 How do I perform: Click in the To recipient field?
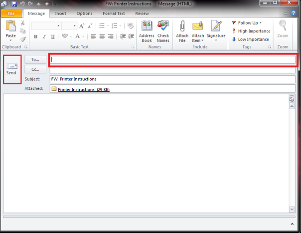[x=173, y=60]
